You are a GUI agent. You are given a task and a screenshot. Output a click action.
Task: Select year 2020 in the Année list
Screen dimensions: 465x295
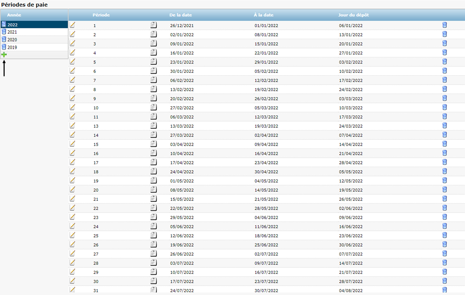pyautogui.click(x=12, y=40)
